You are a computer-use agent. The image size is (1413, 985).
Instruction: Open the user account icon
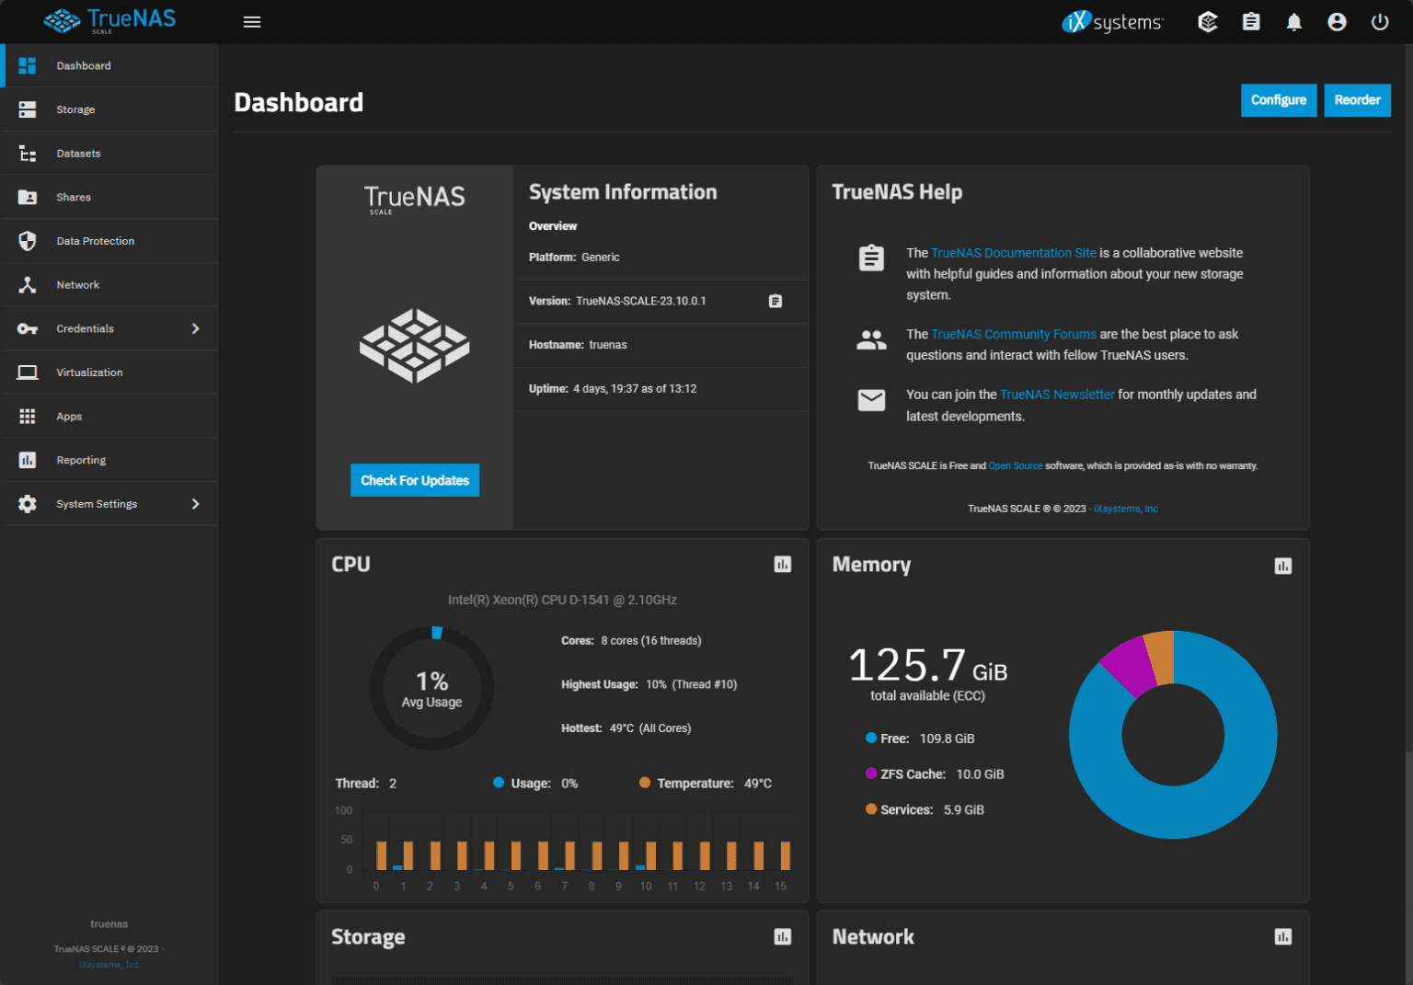point(1337,21)
